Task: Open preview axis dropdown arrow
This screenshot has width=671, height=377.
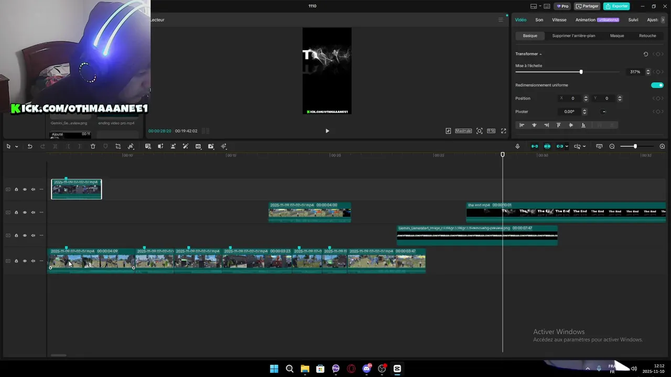Action: 584,147
